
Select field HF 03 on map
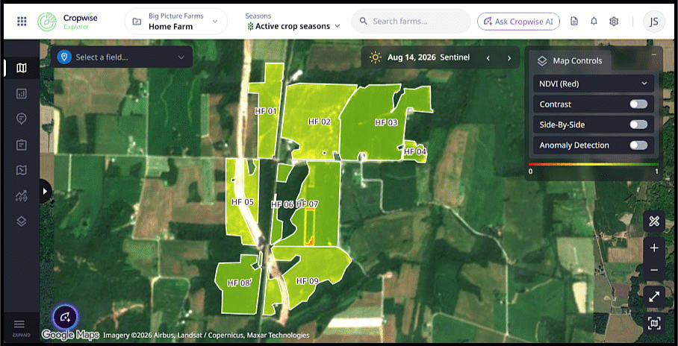click(x=386, y=123)
